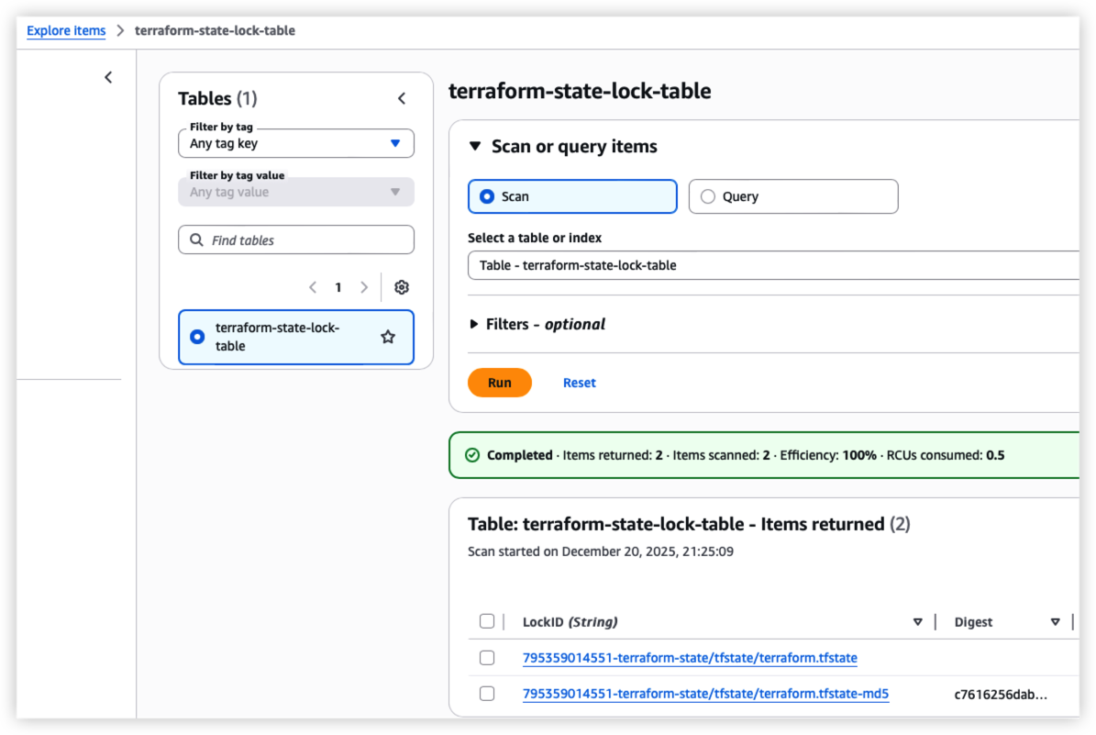Collapse the Tables panel

click(401, 98)
